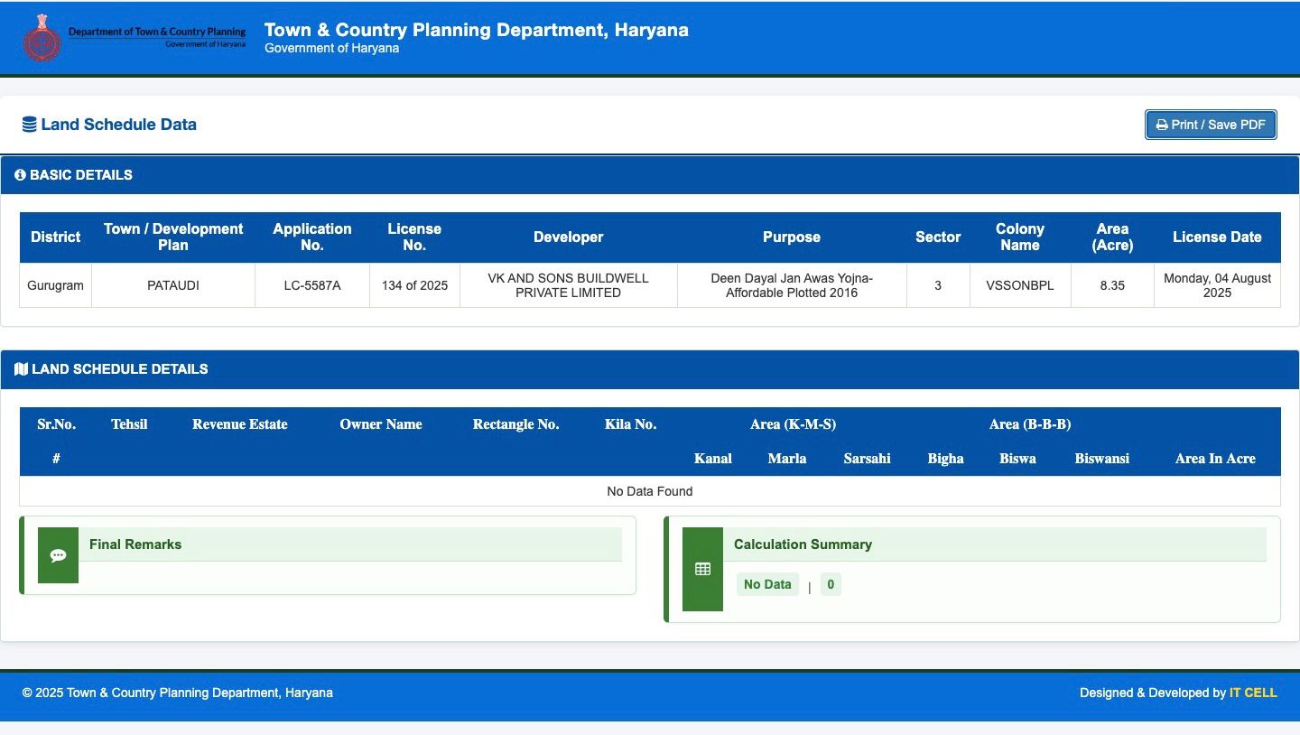This screenshot has width=1300, height=735.
Task: Click the database icon beside Land Schedule Data
Action: (x=30, y=125)
